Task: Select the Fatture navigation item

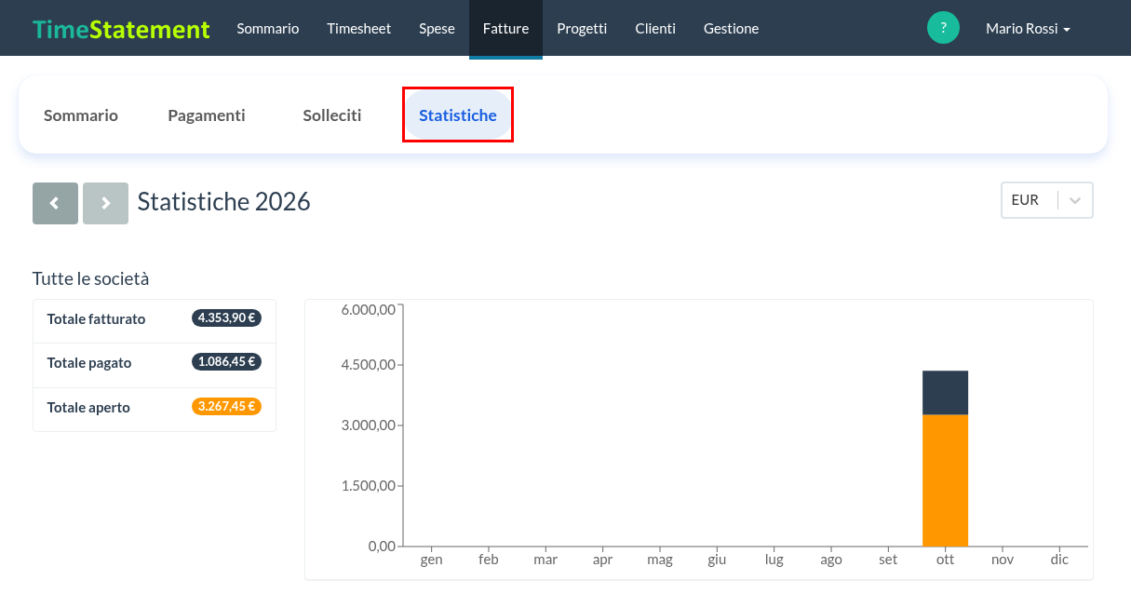Action: pos(505,28)
